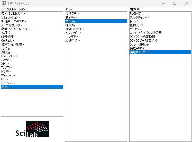192x142 pixels.
Task: Close the デモンストレーション window
Action: tap(187, 3)
